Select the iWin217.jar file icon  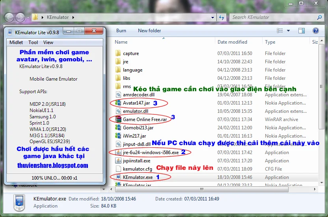118,136
